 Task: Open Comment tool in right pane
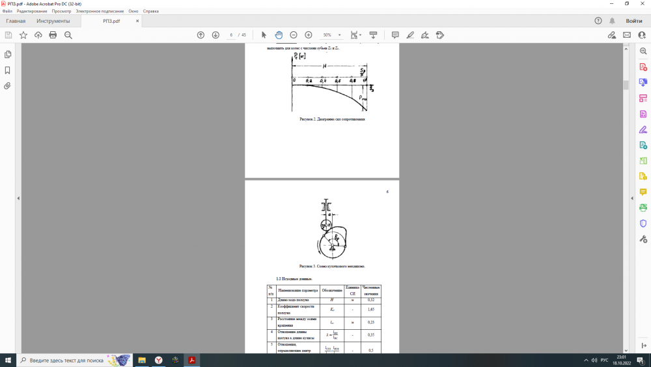[x=643, y=192]
